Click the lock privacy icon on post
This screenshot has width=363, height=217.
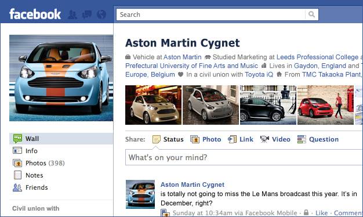click(306, 212)
